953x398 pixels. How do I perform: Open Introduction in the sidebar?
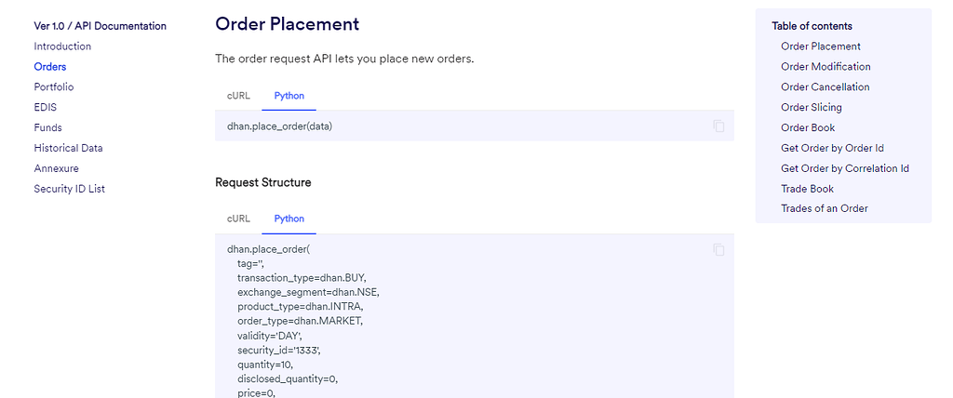pyautogui.click(x=62, y=46)
